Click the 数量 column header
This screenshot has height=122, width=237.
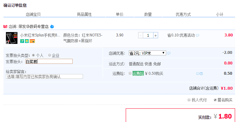tap(148, 15)
